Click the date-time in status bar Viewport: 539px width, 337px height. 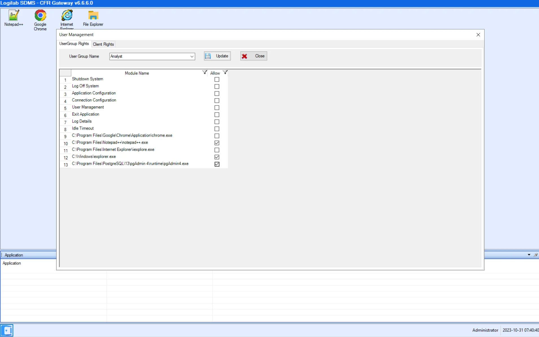coord(520,330)
